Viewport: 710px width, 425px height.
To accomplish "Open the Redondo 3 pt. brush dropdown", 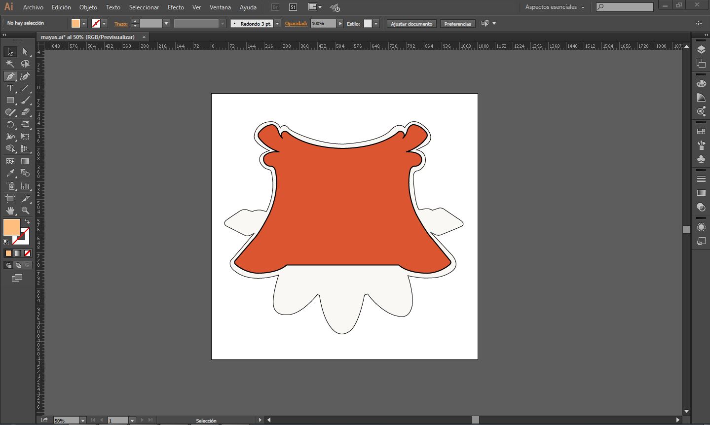I will point(277,24).
